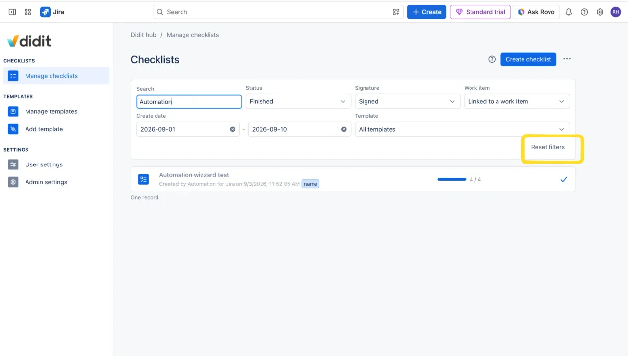Open the notifications bell
Screen dimensions: 628x356
pyautogui.click(x=569, y=12)
